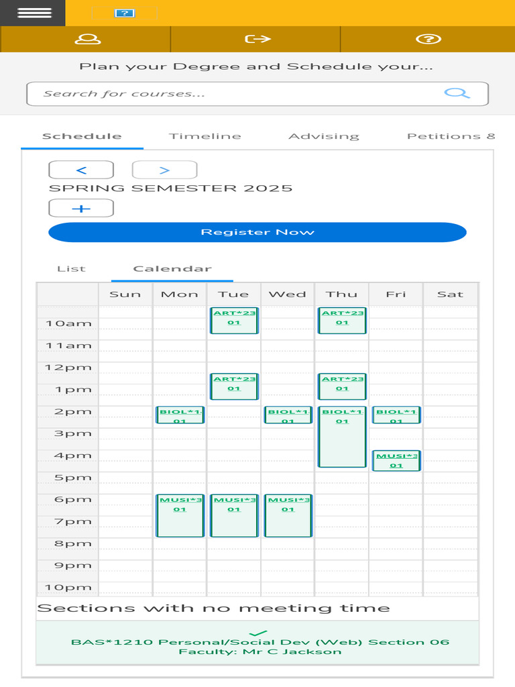Click the sign out arrow icon
The width and height of the screenshot is (515, 687).
tap(257, 39)
